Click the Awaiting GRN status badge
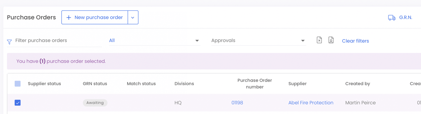Screen dimensions: 421x114 point(95,103)
